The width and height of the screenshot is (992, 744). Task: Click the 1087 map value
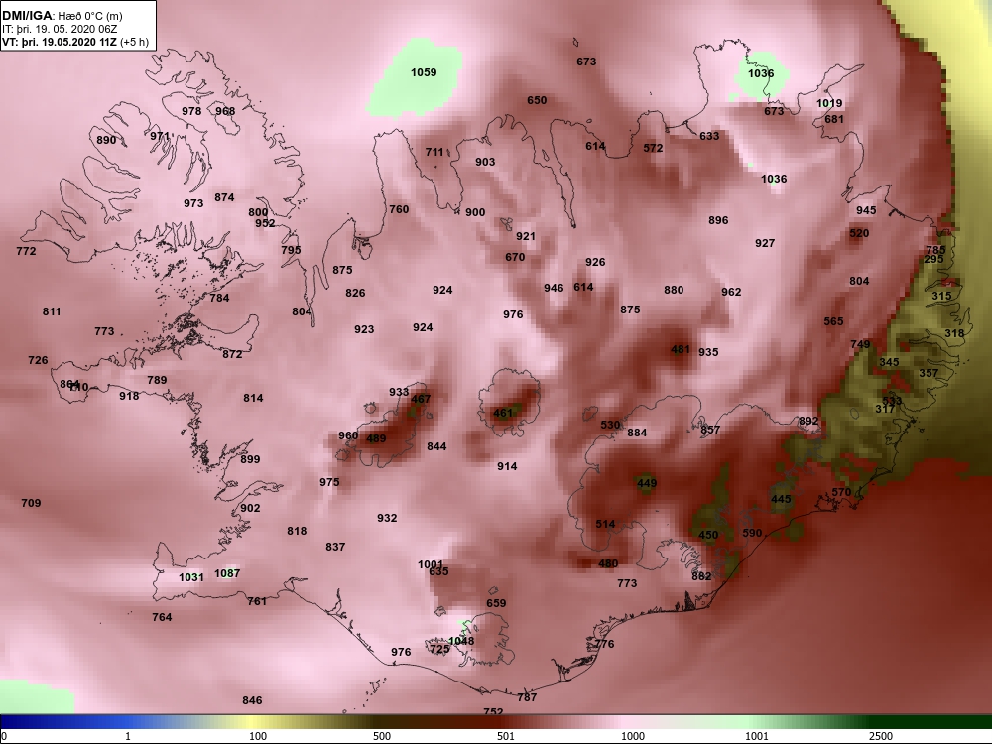click(227, 573)
